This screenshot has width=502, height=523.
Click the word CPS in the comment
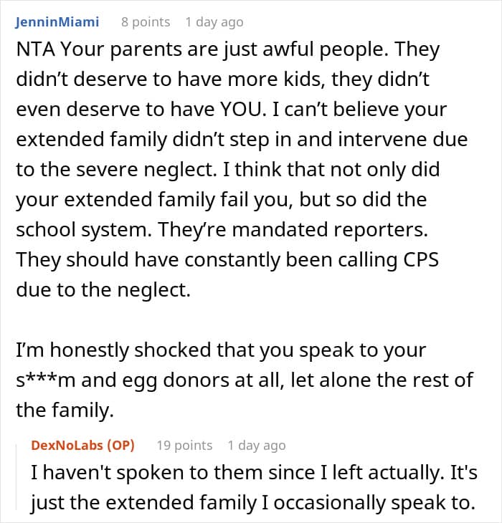click(x=421, y=259)
